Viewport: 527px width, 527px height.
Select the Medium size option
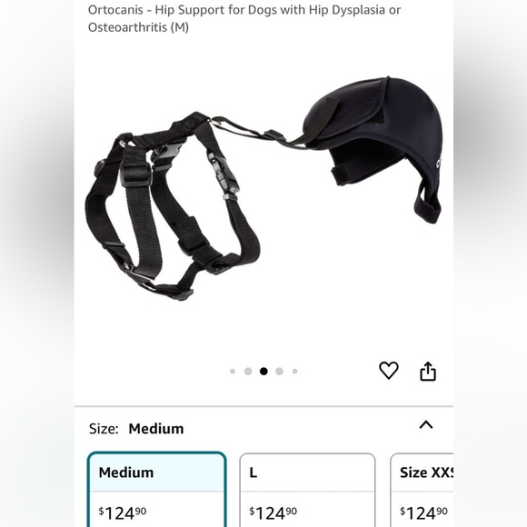156,490
